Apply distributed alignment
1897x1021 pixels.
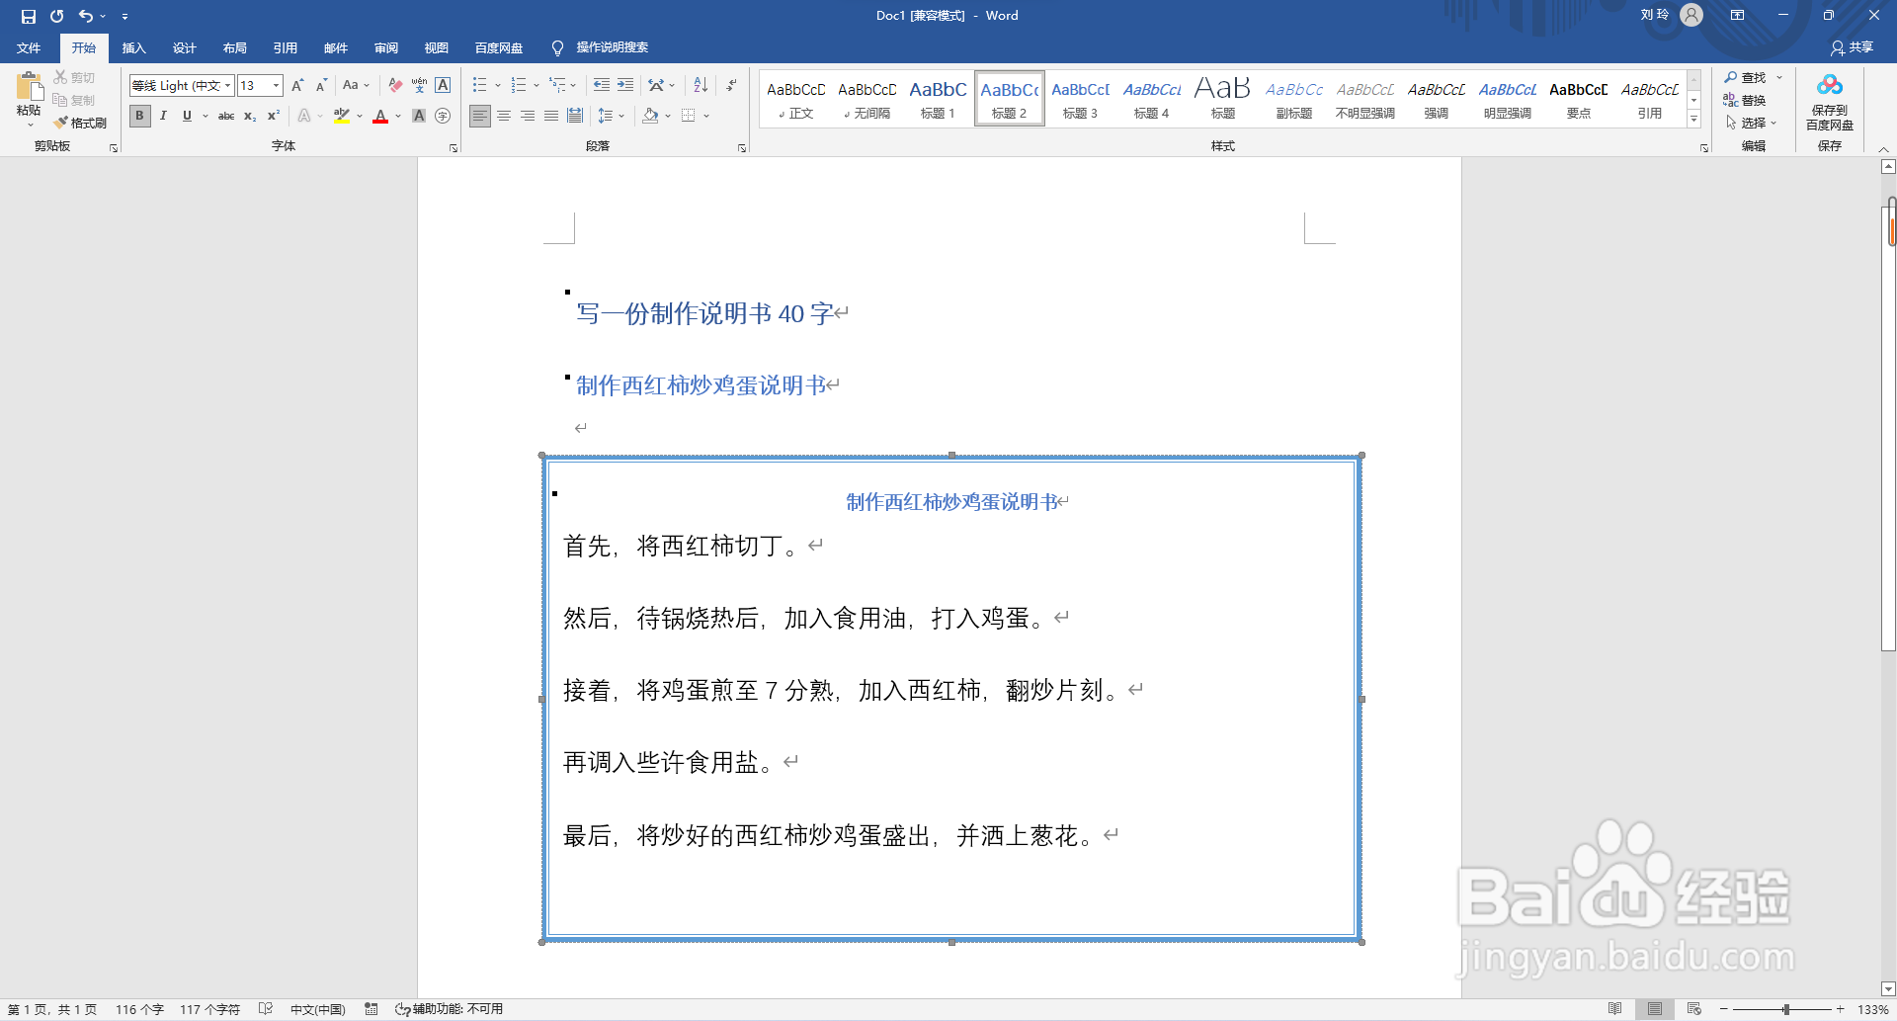[575, 116]
